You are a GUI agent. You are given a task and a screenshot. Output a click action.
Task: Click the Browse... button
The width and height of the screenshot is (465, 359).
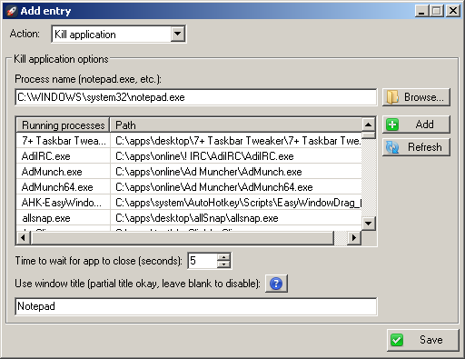pos(416,97)
